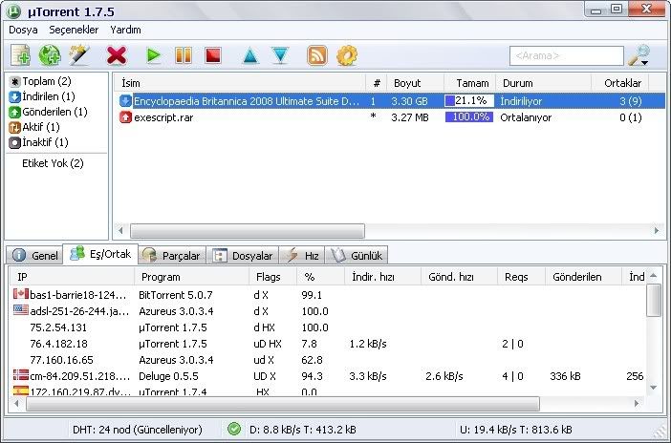671x443 pixels.
Task: Open the Seçenekler menu
Action: [74, 30]
